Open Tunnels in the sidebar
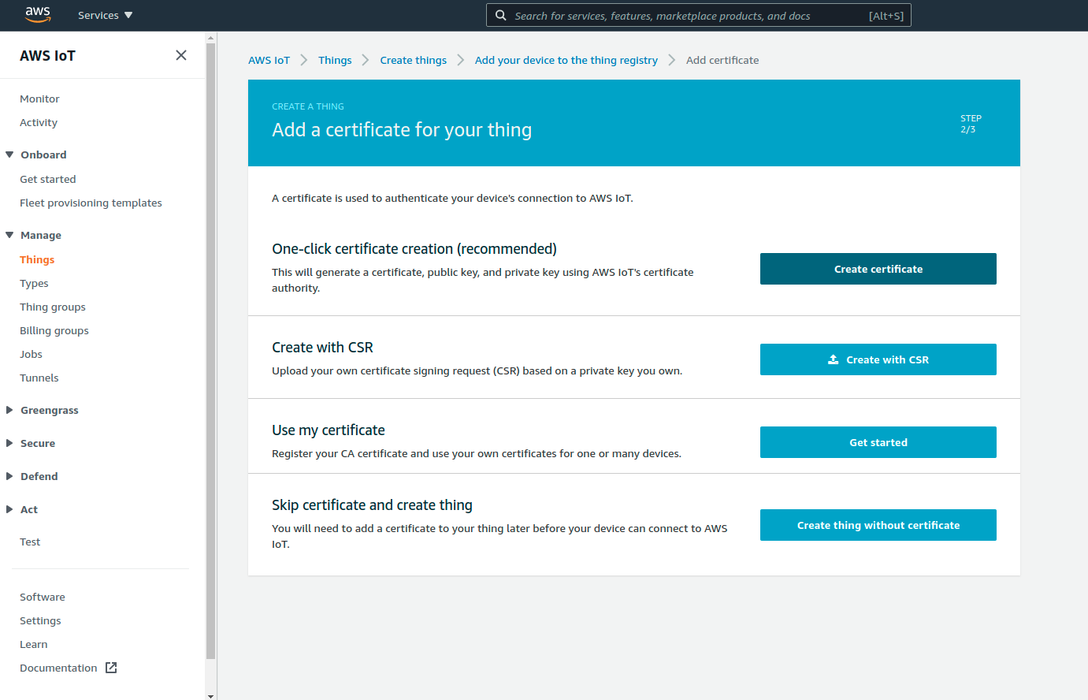Screen dimensions: 1088x700 point(39,378)
